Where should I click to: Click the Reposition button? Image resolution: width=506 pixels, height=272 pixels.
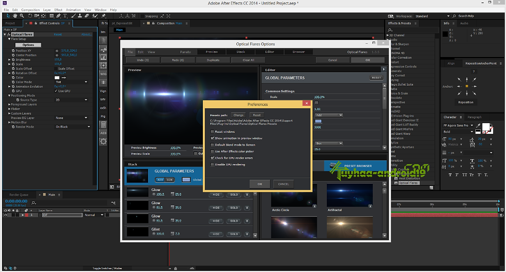point(466,102)
